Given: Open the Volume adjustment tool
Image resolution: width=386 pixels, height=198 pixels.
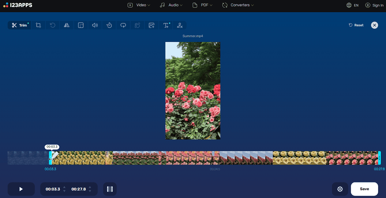Looking at the screenshot, I should click(95, 25).
